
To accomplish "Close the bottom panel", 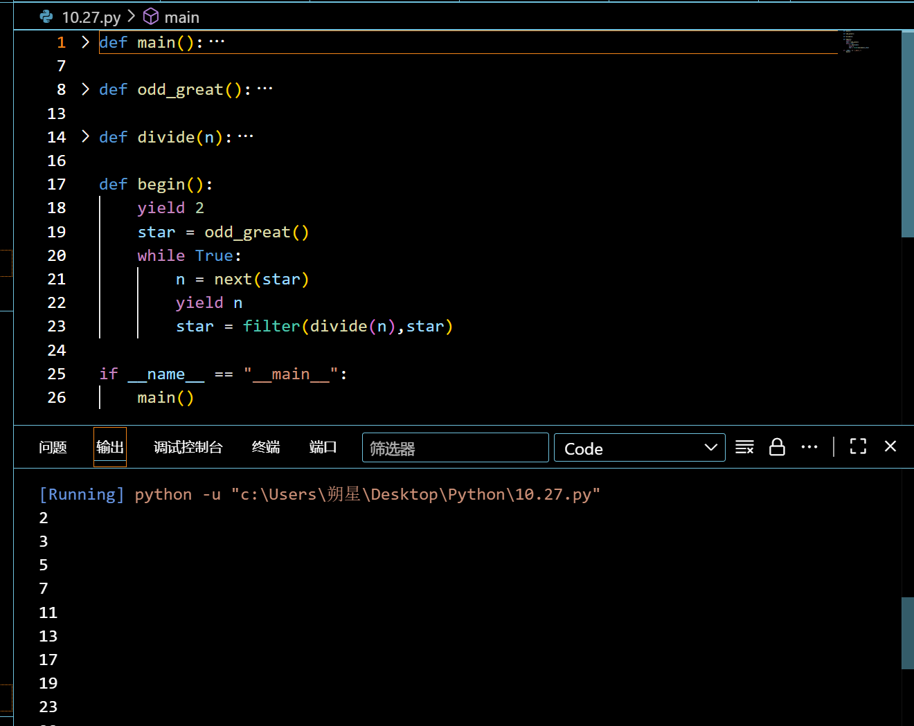I will point(890,447).
